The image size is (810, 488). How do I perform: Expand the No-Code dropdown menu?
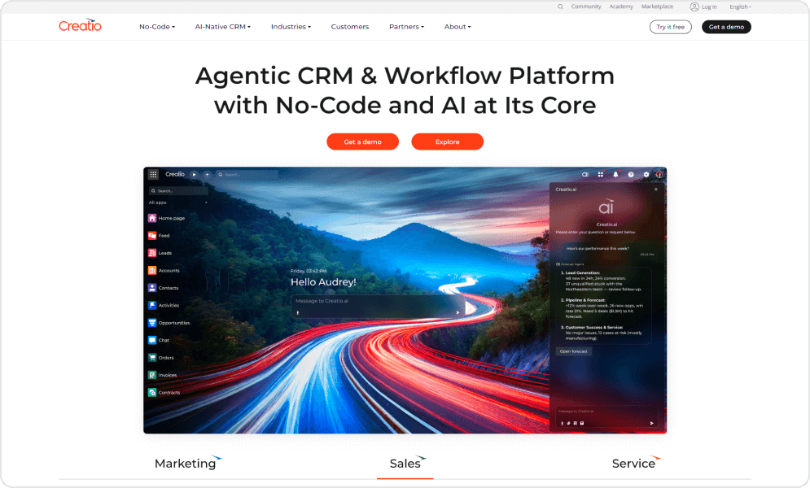click(x=156, y=27)
